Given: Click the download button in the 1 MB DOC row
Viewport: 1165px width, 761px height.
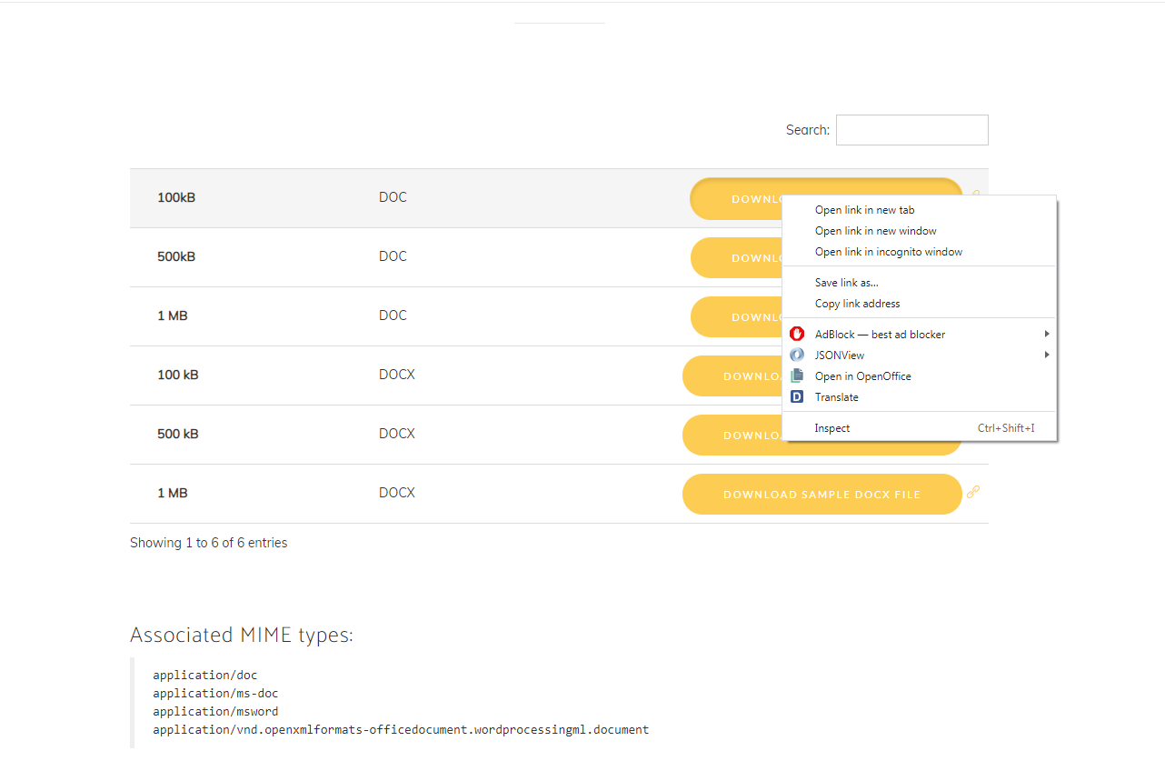Looking at the screenshot, I should pyautogui.click(x=736, y=317).
